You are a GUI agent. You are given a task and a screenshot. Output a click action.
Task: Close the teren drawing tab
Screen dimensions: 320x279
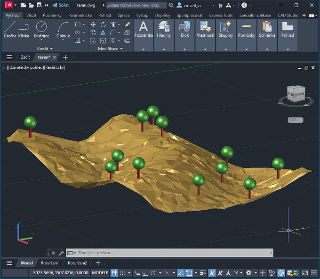click(55, 57)
